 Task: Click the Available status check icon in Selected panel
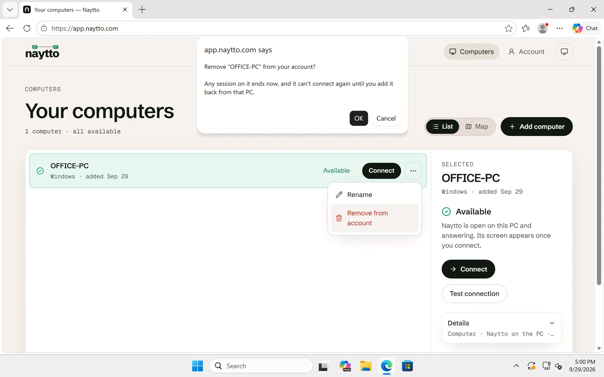(x=446, y=212)
